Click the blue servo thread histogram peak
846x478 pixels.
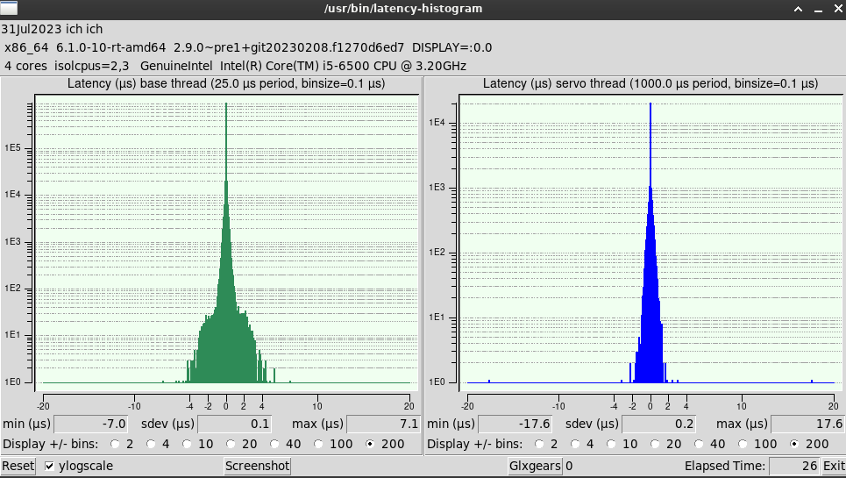coord(650,105)
